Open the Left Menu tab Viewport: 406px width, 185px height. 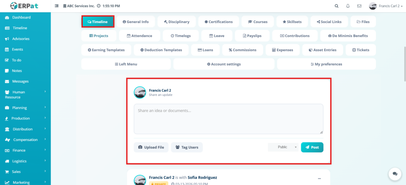126,64
